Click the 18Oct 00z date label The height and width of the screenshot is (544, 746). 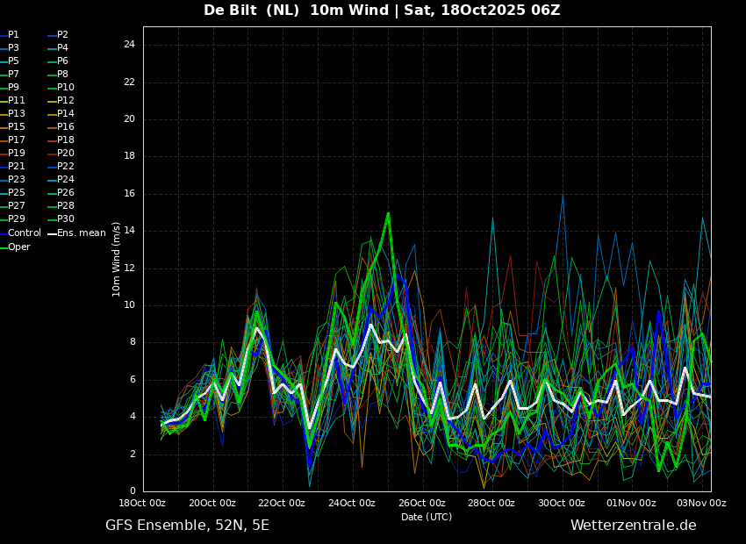[142, 503]
